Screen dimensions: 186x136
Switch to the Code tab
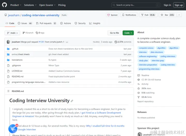10,23
